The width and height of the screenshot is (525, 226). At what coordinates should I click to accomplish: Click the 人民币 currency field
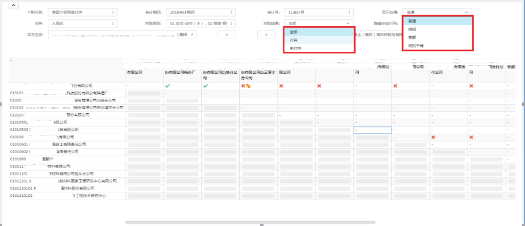82,23
